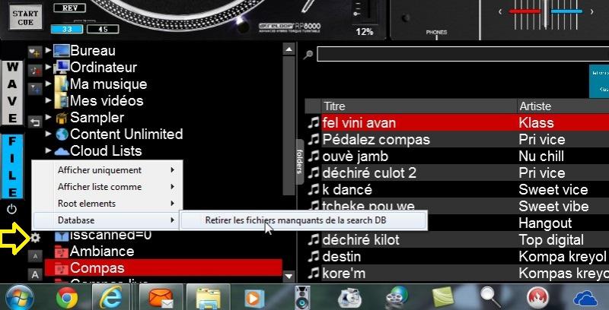Click the power icon below FILE tab

pos(12,210)
